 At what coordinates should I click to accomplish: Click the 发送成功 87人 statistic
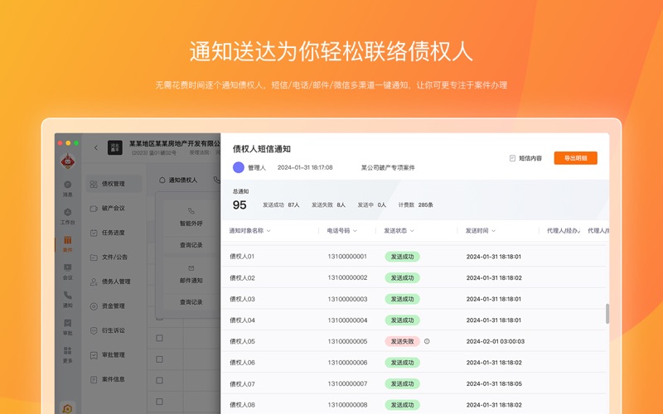click(281, 205)
